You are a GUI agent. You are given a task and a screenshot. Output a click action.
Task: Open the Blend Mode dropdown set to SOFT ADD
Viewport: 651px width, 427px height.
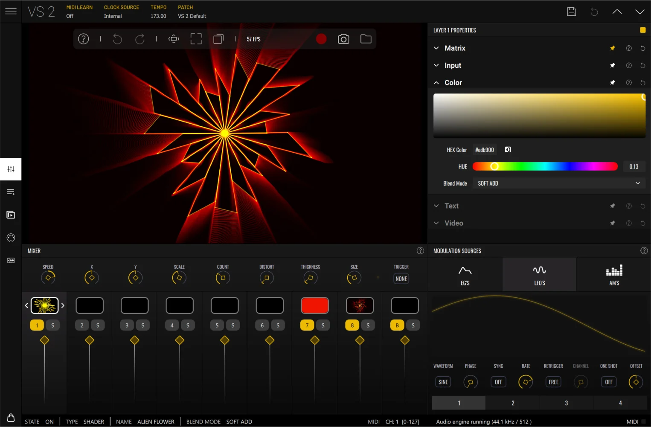coord(558,183)
